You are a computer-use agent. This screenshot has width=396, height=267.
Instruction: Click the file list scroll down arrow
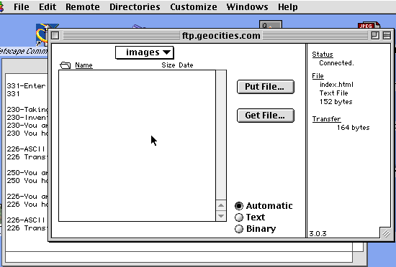click(221, 216)
